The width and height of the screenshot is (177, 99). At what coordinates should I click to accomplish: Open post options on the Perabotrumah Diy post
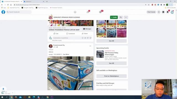(x=90, y=46)
